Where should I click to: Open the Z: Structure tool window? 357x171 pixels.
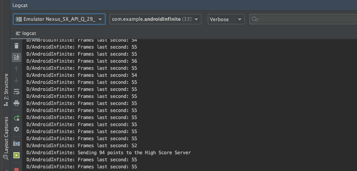(x=6, y=90)
